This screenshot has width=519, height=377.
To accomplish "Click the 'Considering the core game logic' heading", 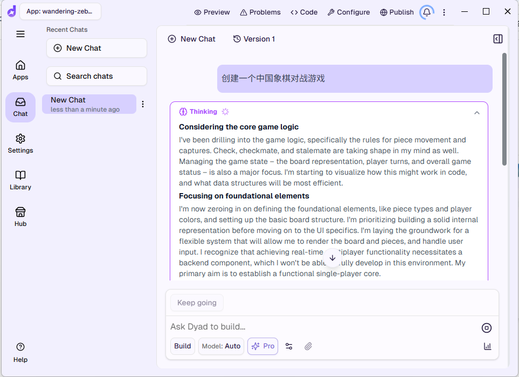I will tap(239, 127).
